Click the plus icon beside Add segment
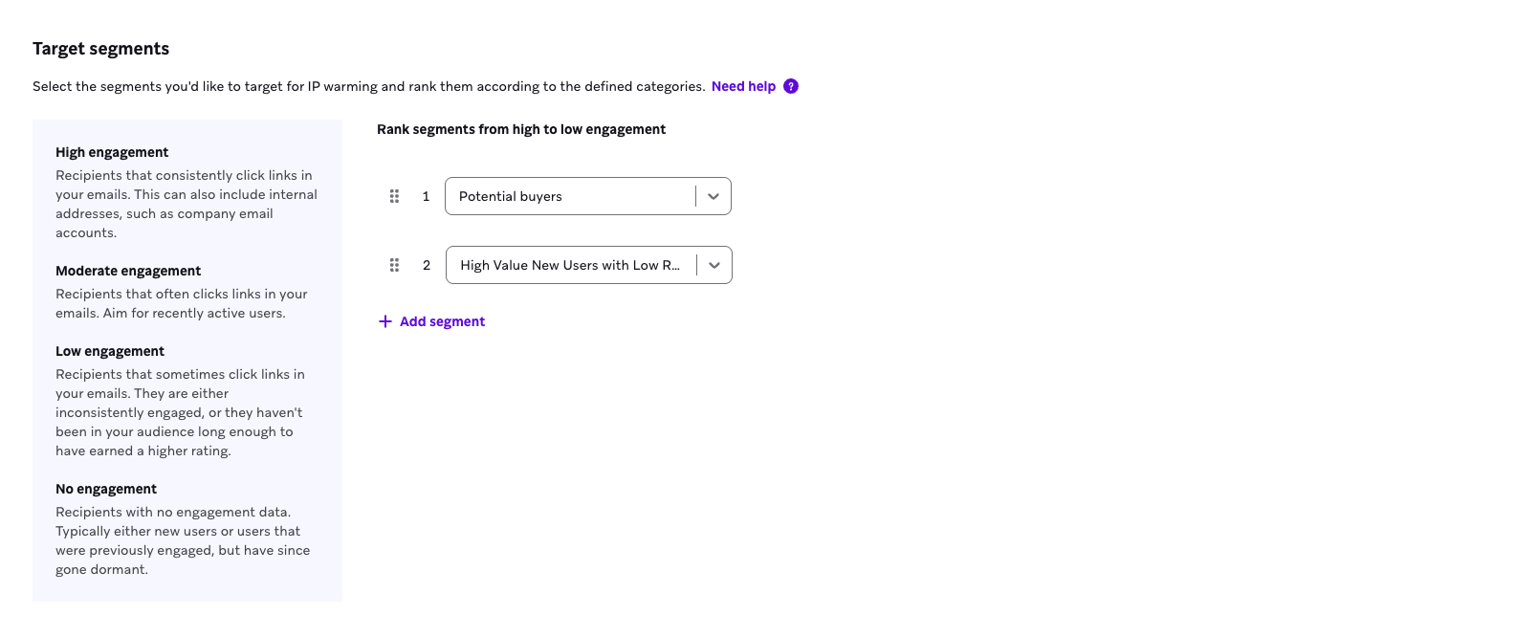Screen dimensions: 1537x637 click(x=385, y=321)
